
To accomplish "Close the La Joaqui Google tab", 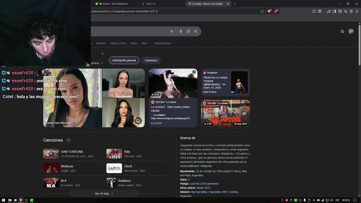I will coord(228,4).
